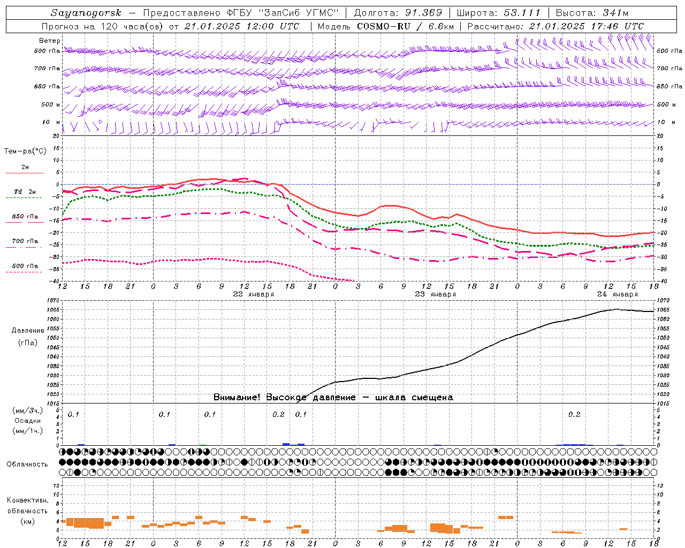
Task: Click the '24 января' date label
Action: (617, 294)
